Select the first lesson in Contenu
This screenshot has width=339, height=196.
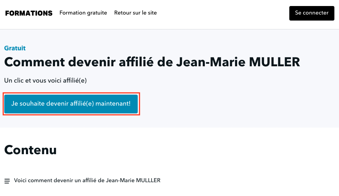(87, 180)
